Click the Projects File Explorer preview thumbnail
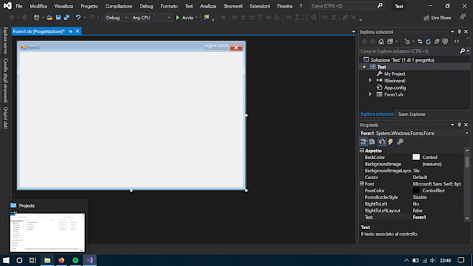473x266 pixels. 47,232
